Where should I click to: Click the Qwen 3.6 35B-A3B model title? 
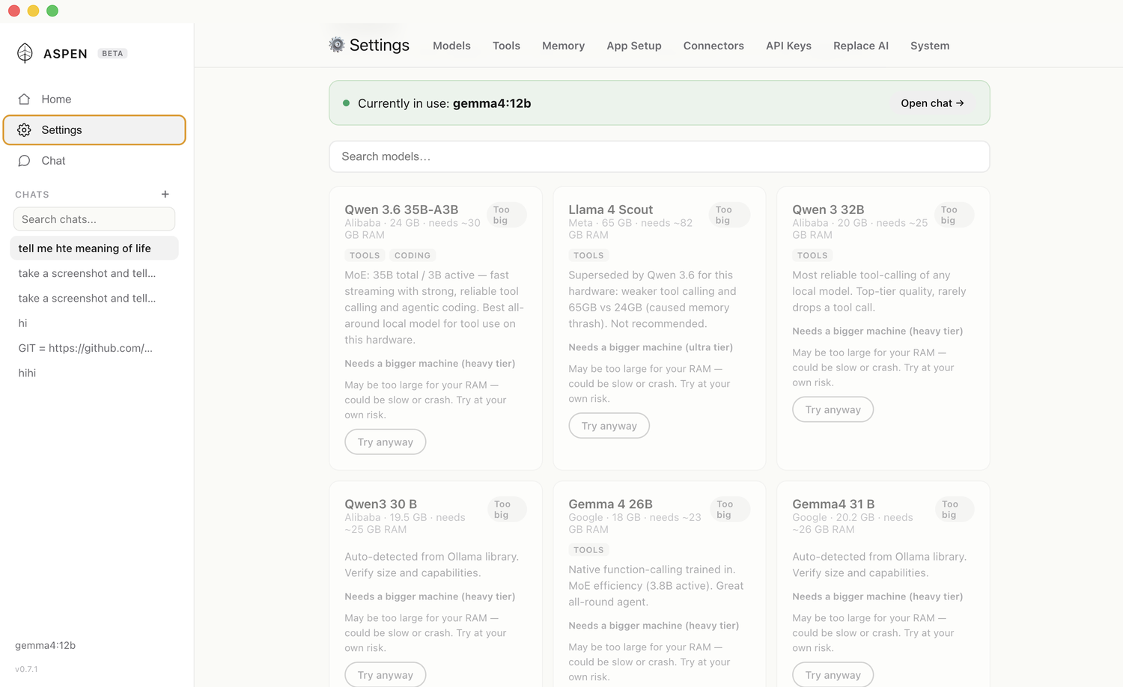click(401, 210)
